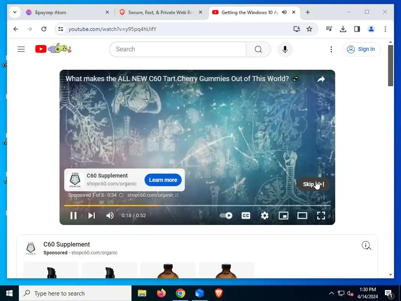Toggle autoplay switch

click(226, 216)
